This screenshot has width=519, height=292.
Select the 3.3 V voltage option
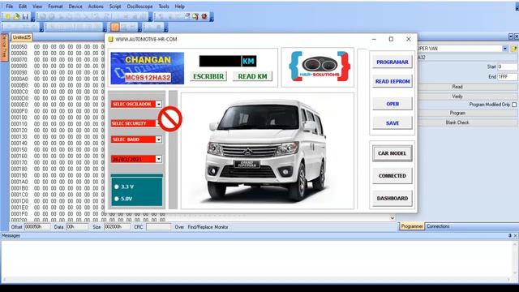tap(117, 187)
